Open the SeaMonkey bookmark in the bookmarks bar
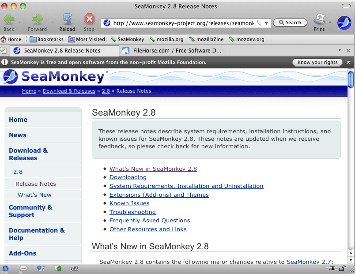Image resolution: width=355 pixels, height=274 pixels. [x=128, y=39]
